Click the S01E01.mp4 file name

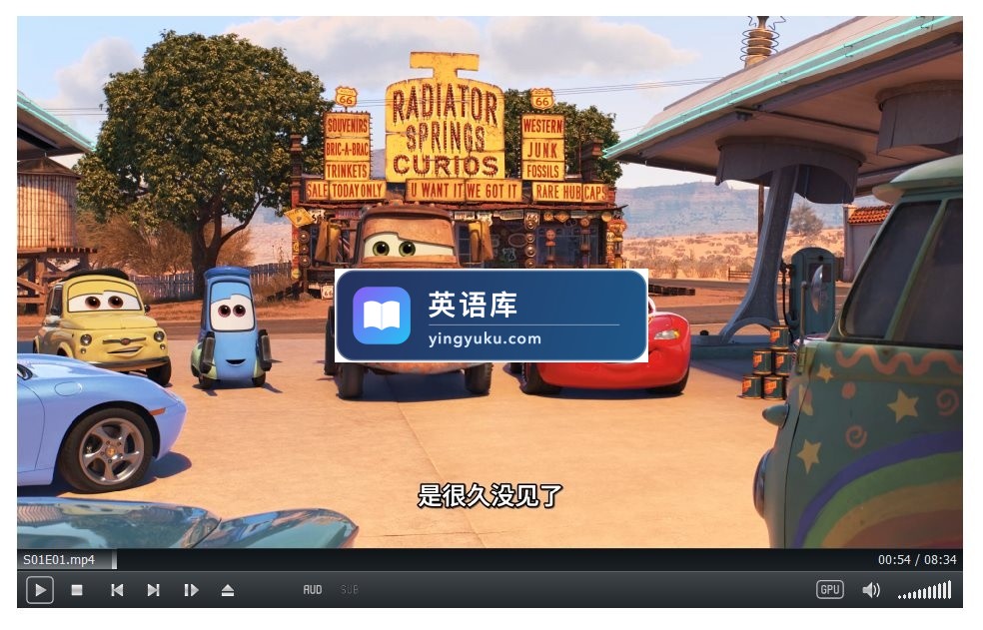[x=59, y=560]
